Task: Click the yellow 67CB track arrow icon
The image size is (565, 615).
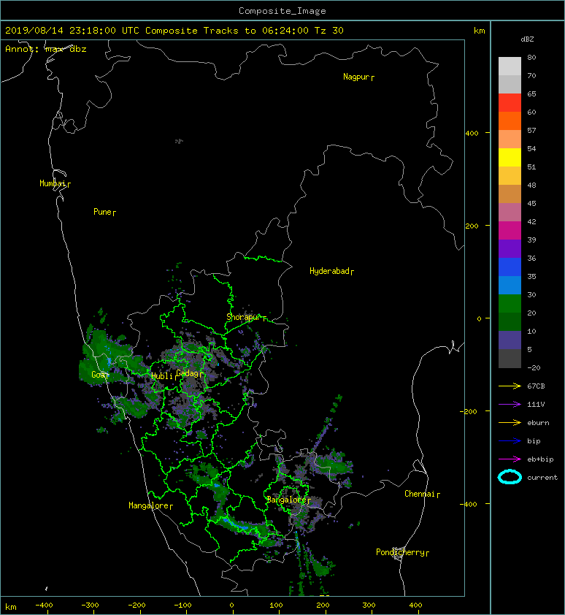Action: tap(510, 386)
